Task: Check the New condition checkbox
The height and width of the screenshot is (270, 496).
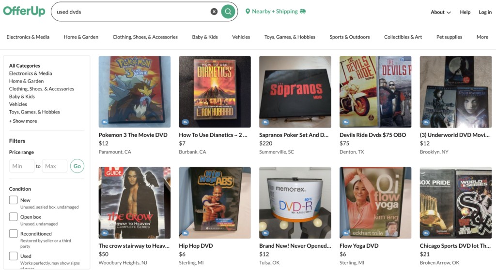Action: click(x=13, y=200)
